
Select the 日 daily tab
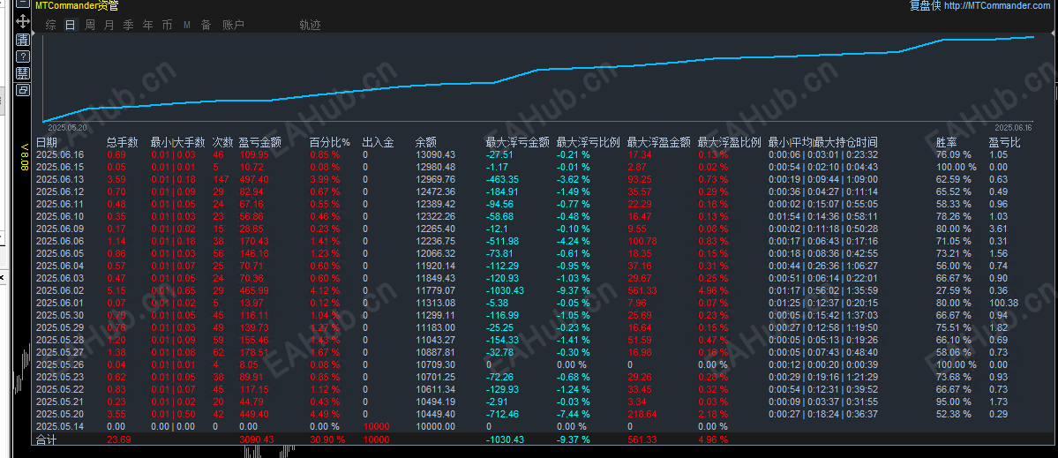coord(71,25)
